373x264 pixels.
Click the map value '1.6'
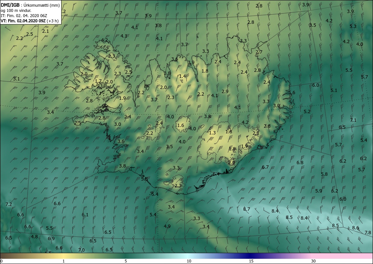pos(181,125)
